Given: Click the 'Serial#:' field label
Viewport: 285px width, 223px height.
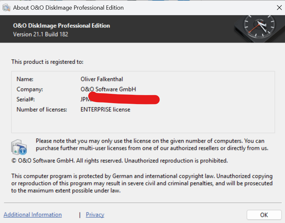Looking at the screenshot, I should [26, 99].
